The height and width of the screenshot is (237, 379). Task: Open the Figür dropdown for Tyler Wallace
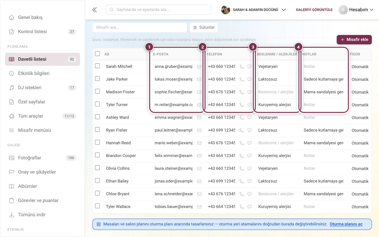click(360, 207)
